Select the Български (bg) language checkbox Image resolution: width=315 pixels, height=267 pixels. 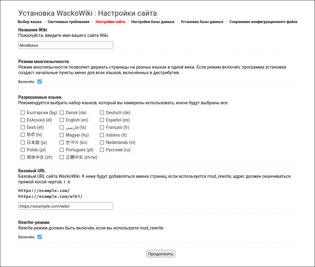[x=23, y=113]
